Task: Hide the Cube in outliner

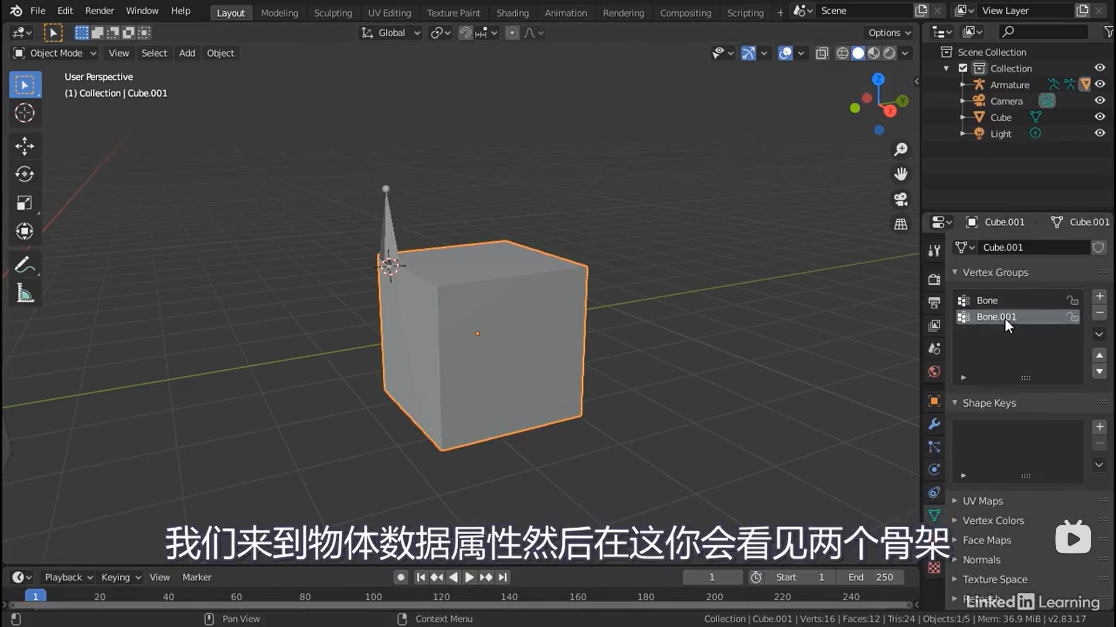Action: [x=1100, y=117]
